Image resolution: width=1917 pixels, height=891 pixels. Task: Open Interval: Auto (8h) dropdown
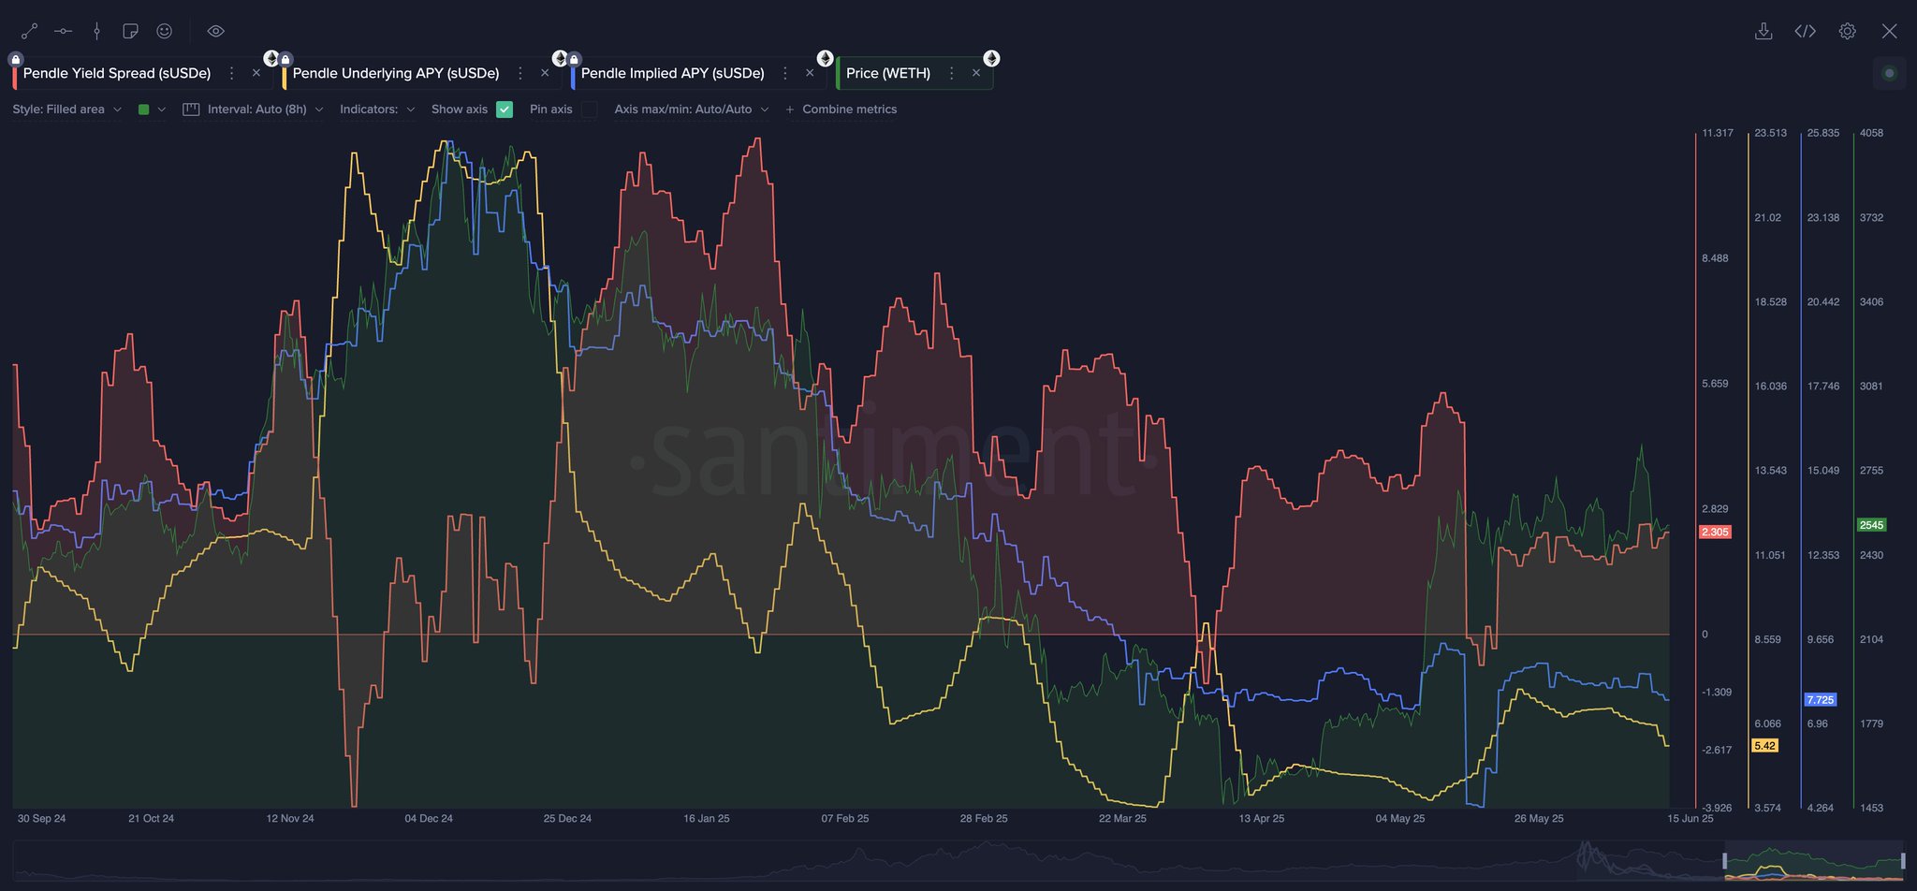(x=265, y=110)
